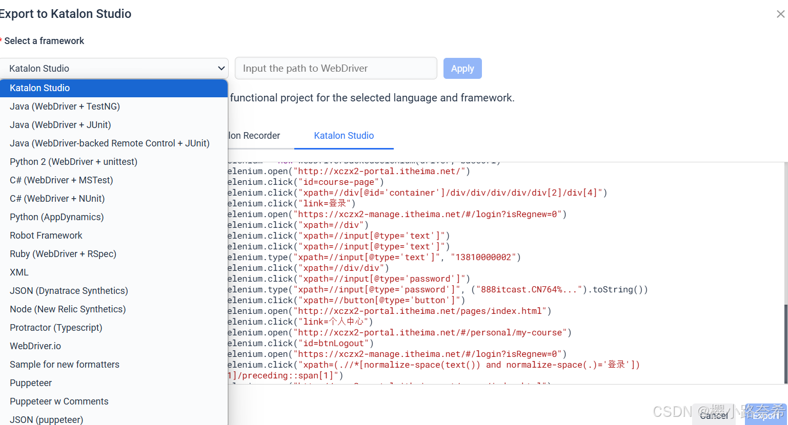Screen dimensions: 788x425
Task: Choose Java (WebDriver + JUnit) option
Action: [x=114, y=125]
